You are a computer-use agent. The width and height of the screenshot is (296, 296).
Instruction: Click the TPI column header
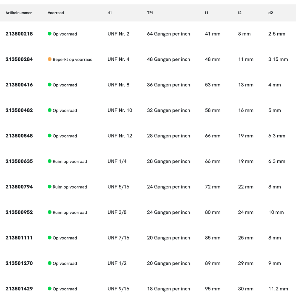(150, 13)
